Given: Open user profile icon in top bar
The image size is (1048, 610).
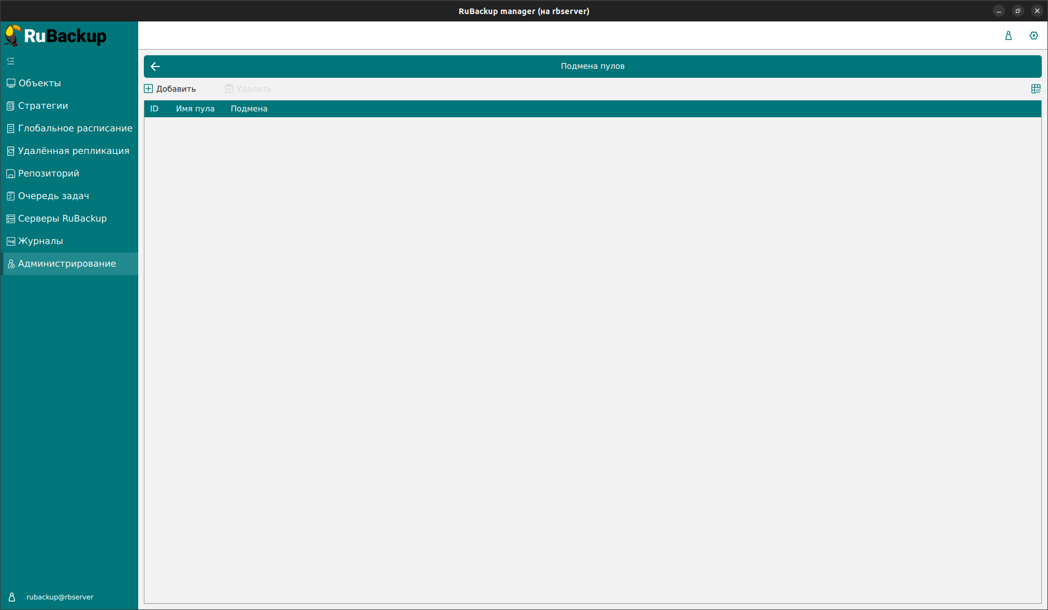Looking at the screenshot, I should click(x=1009, y=36).
